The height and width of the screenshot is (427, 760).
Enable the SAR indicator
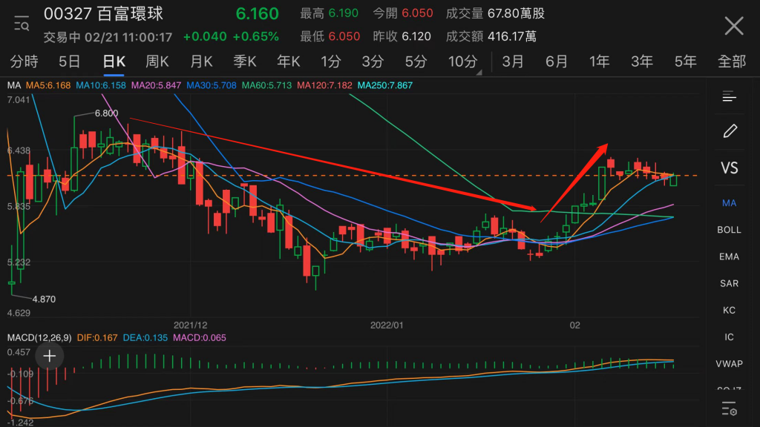click(729, 283)
